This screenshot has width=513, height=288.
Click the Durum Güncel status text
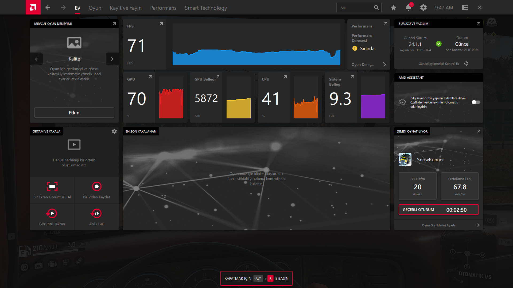pos(462,44)
